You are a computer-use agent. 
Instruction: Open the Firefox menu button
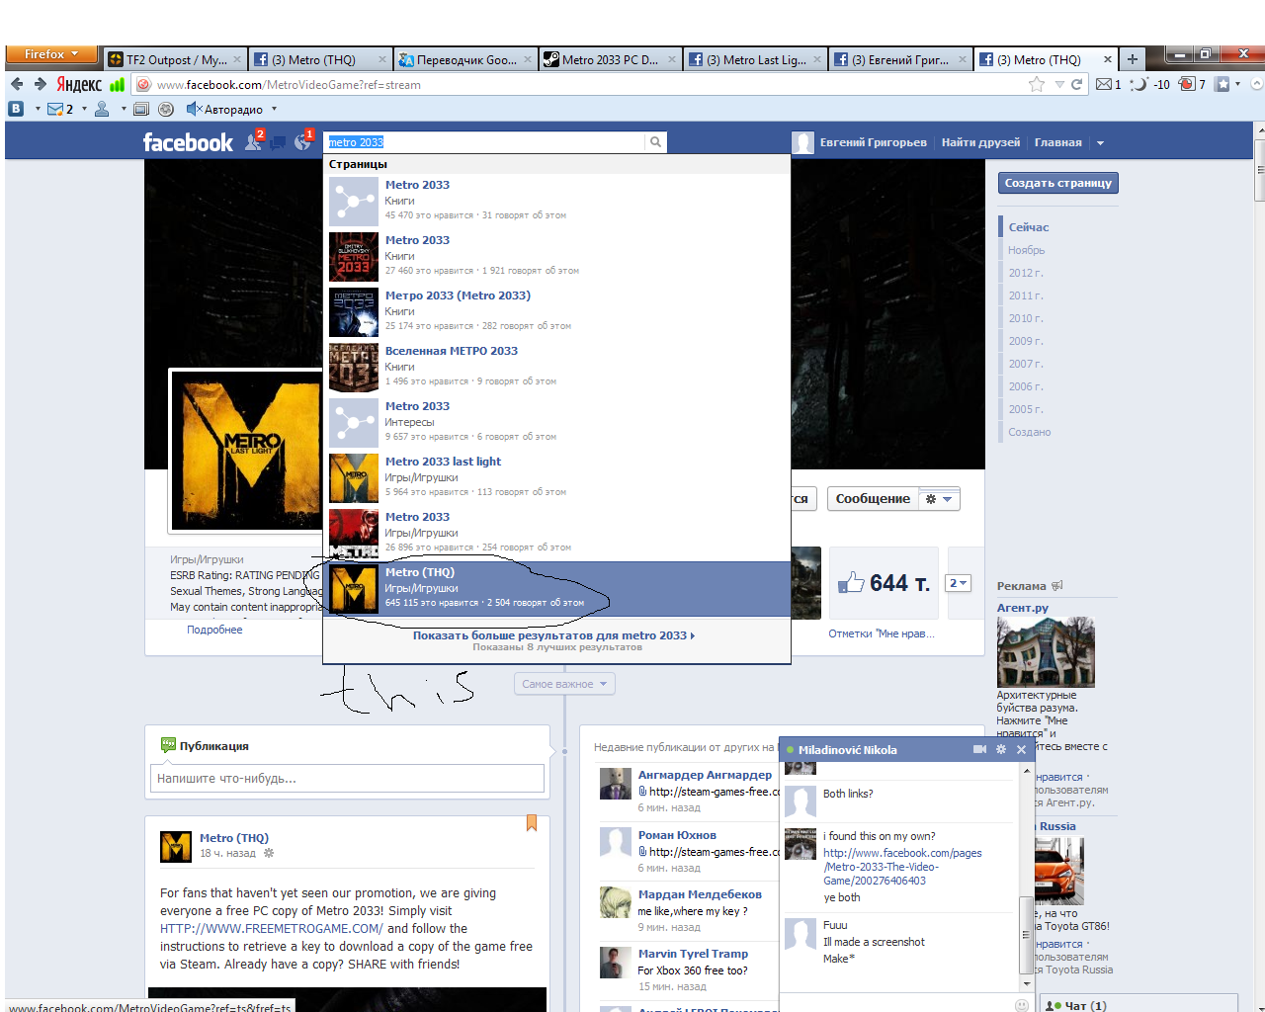coord(51,54)
